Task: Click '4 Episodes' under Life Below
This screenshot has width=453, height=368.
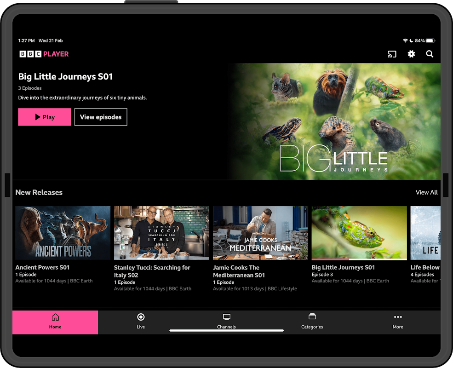Action: coord(422,275)
